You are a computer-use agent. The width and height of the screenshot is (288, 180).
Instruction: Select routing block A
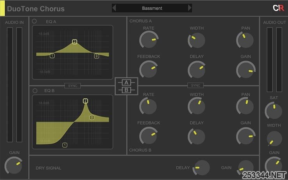tap(126, 83)
